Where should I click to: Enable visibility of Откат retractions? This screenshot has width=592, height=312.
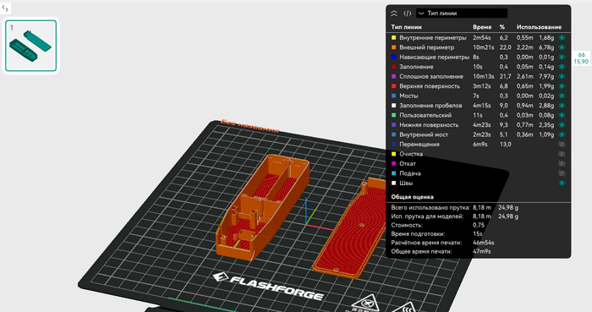[x=562, y=164]
